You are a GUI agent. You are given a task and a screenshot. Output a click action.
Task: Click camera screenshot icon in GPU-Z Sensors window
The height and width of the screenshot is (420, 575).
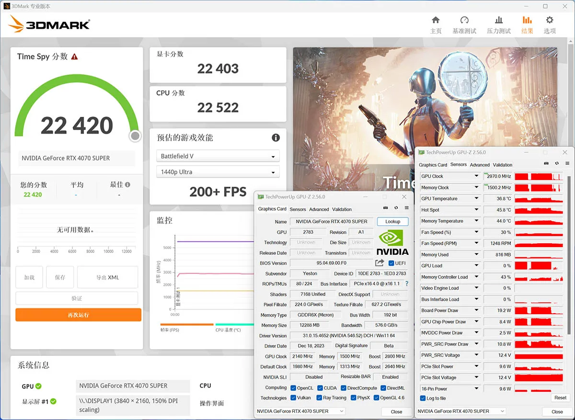[x=546, y=163]
